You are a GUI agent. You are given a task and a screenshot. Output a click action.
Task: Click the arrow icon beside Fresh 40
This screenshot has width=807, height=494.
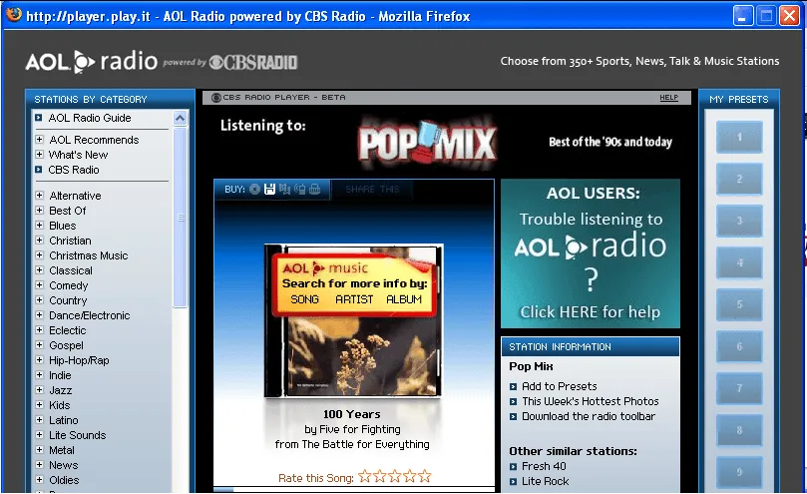pos(513,467)
